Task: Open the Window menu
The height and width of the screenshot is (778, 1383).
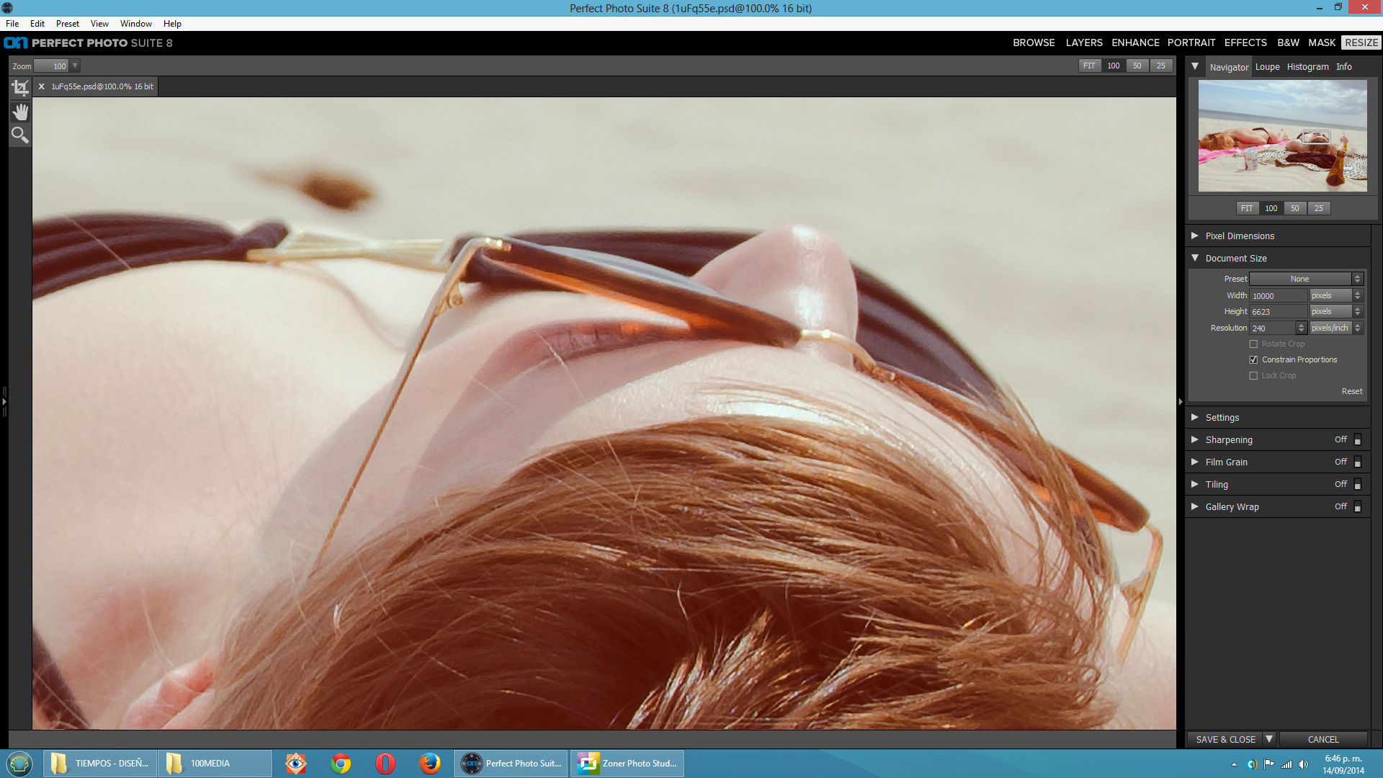Action: point(136,24)
